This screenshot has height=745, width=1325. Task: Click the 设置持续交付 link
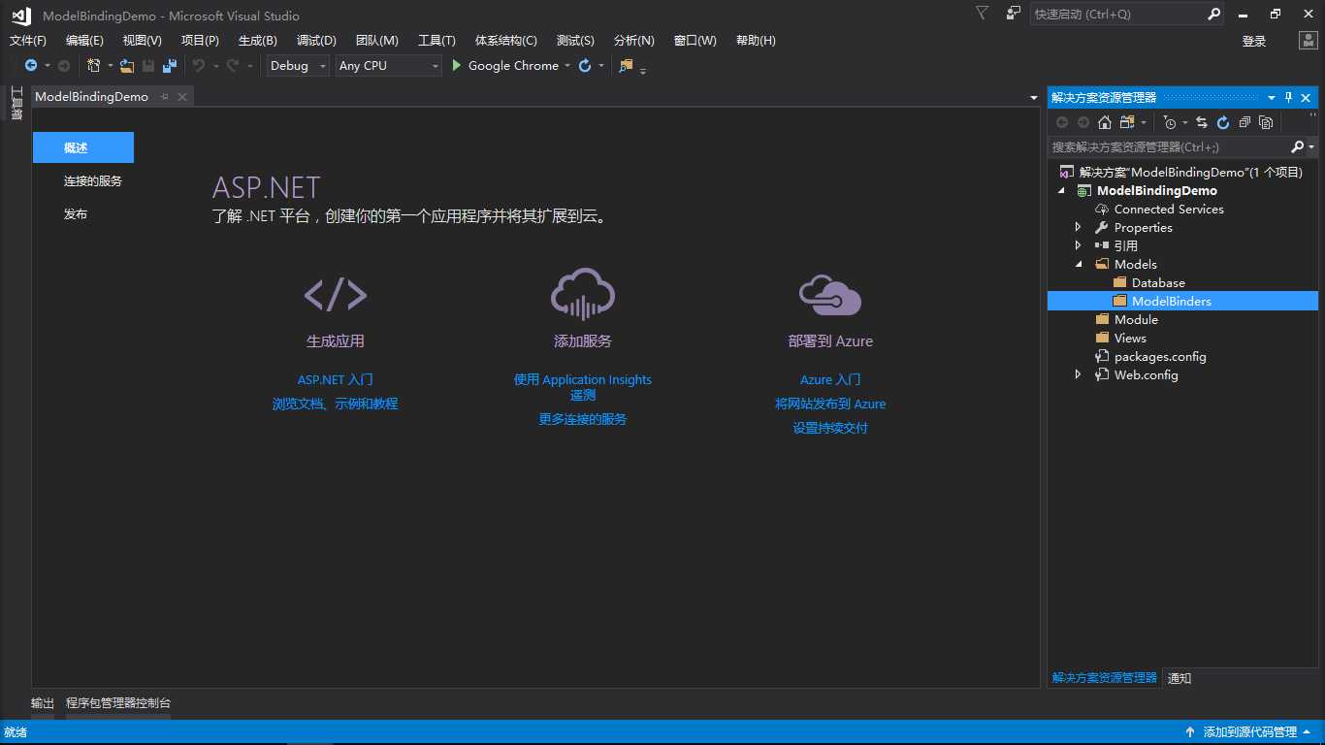pos(830,428)
